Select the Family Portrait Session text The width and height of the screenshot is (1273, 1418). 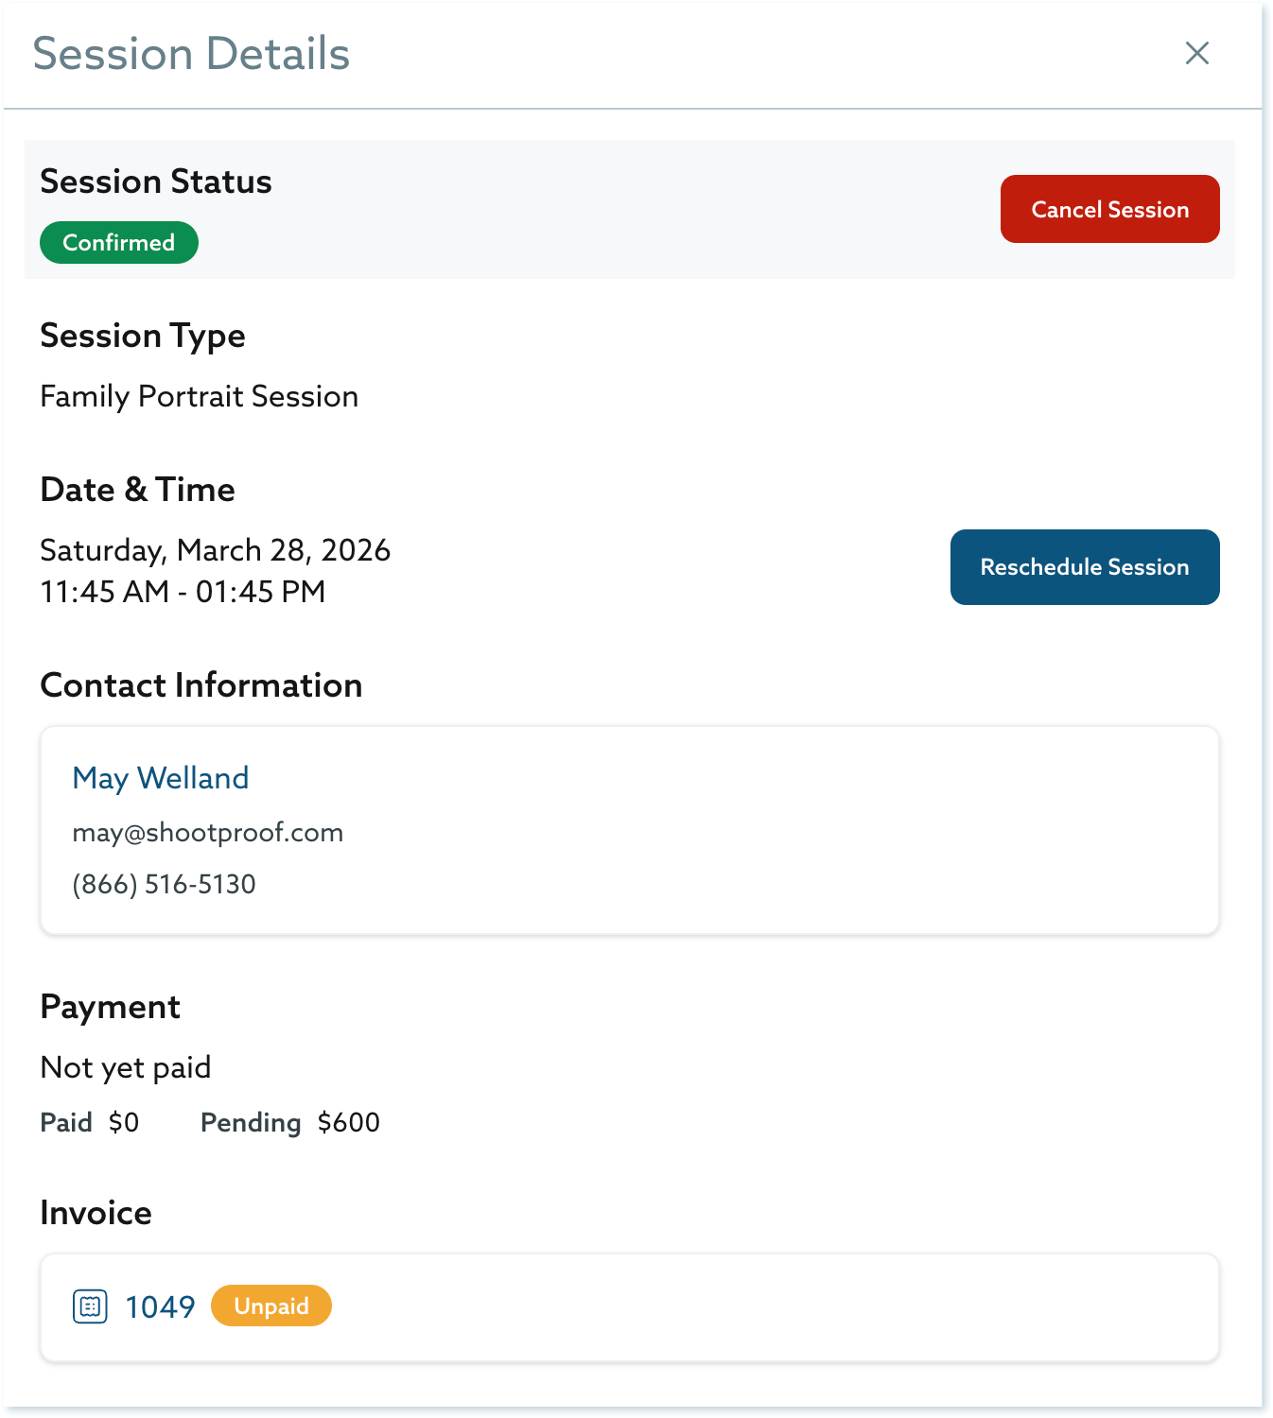click(x=200, y=396)
